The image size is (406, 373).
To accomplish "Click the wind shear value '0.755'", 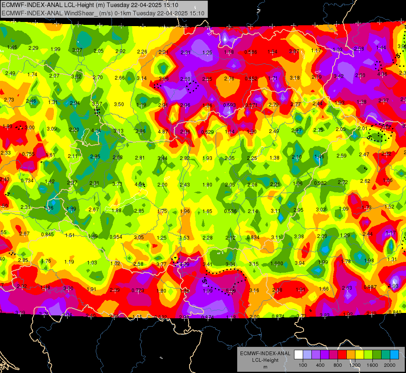I will [x=29, y=154].
